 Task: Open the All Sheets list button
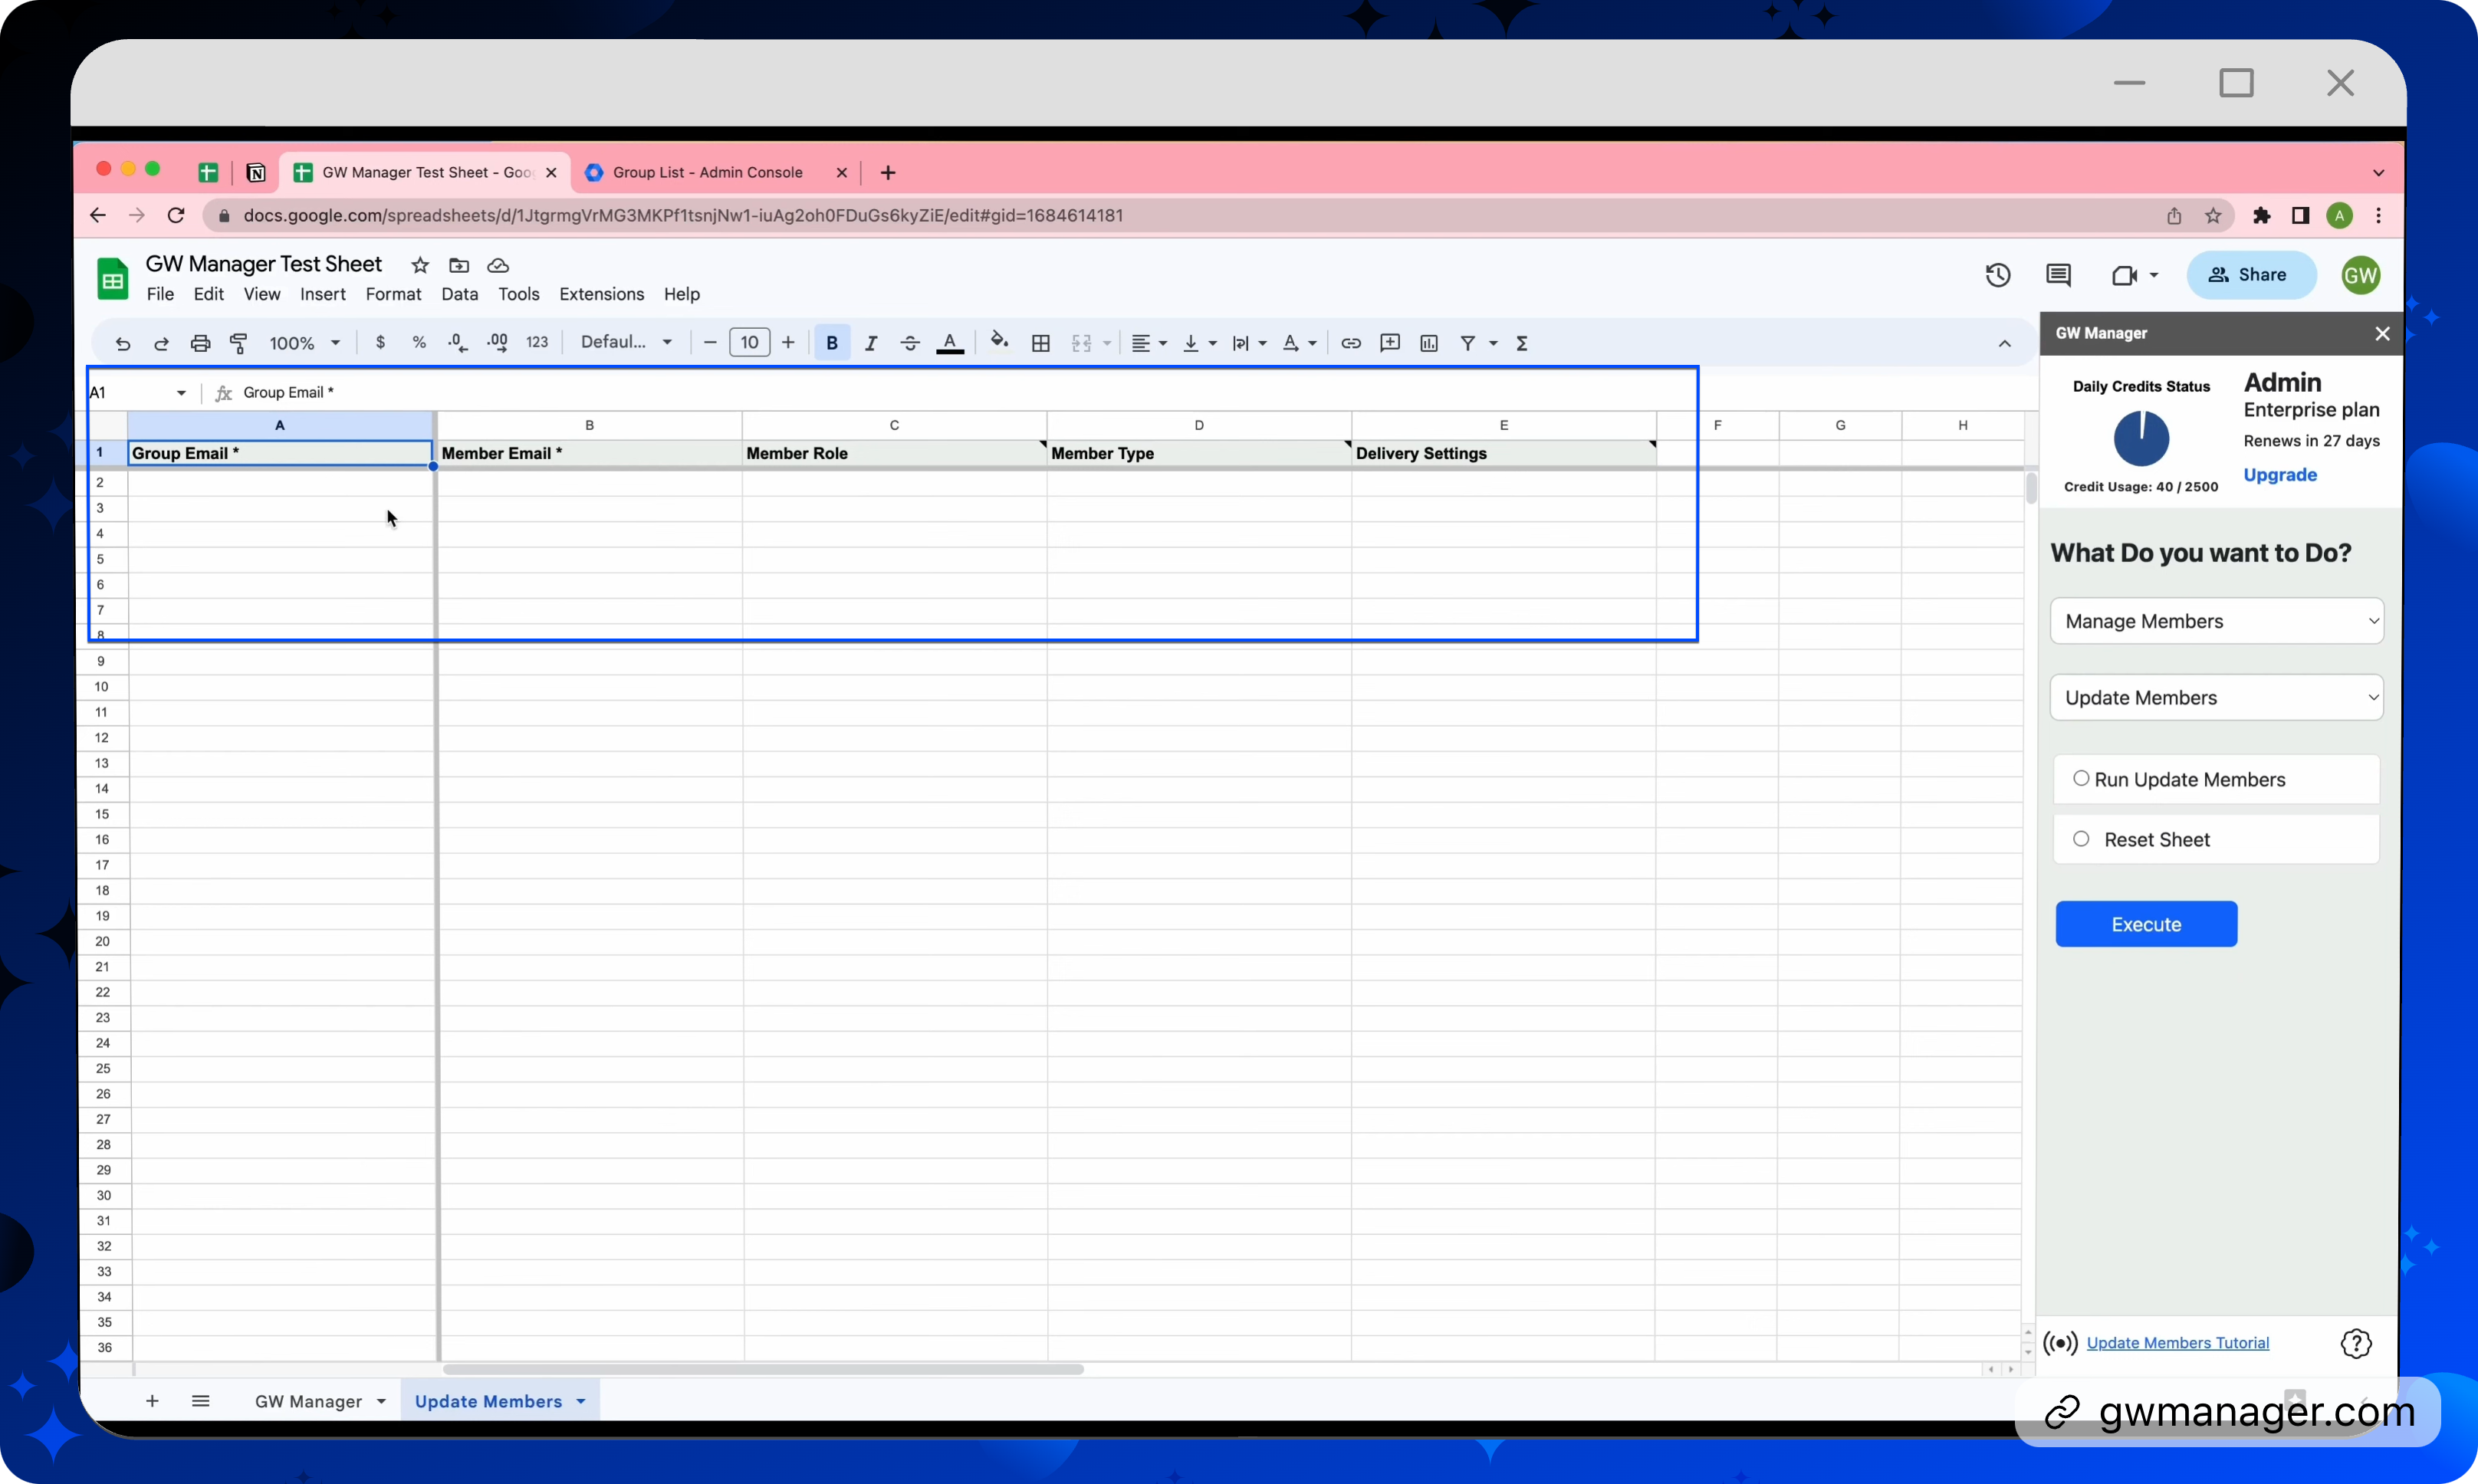coord(200,1400)
